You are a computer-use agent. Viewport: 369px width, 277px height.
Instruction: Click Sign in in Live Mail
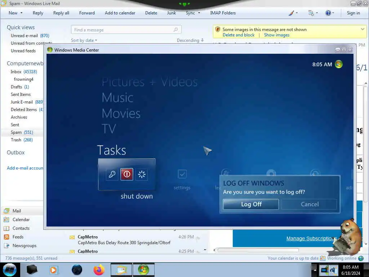pos(353,13)
